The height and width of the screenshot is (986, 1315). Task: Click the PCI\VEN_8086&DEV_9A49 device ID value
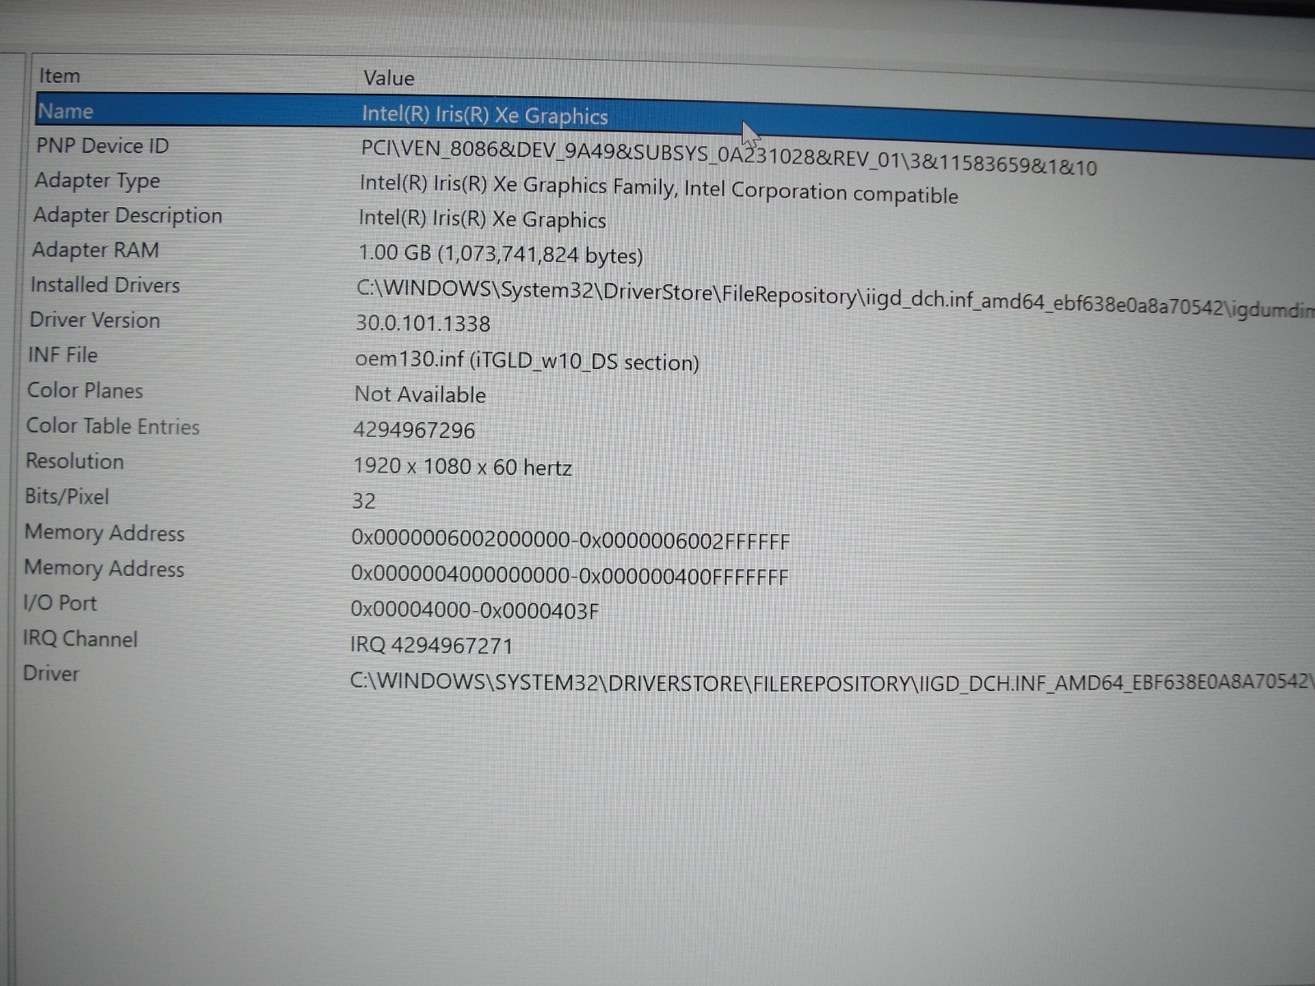(729, 157)
